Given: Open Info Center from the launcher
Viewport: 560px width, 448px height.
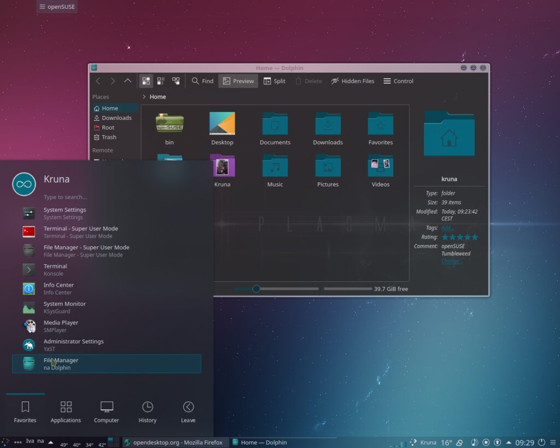Looking at the screenshot, I should pyautogui.click(x=107, y=289).
